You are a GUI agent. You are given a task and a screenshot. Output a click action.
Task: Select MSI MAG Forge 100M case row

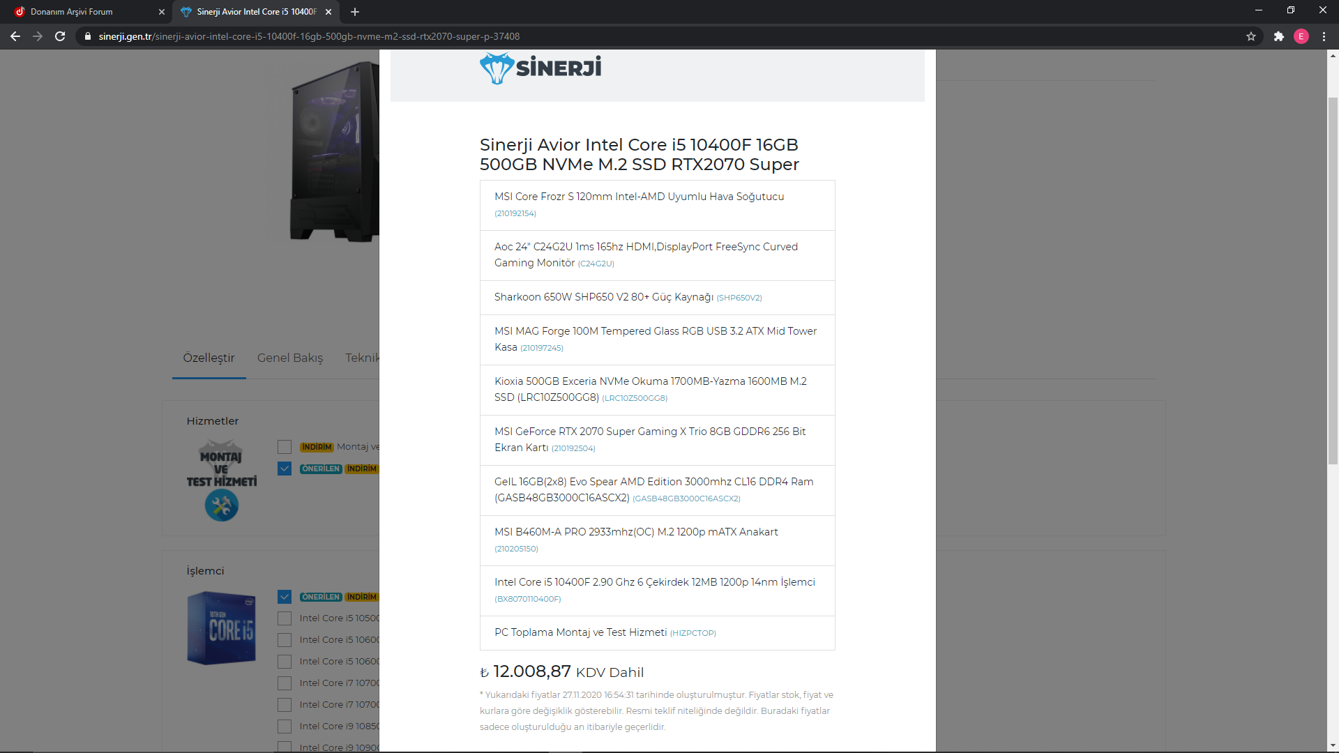[x=658, y=340]
